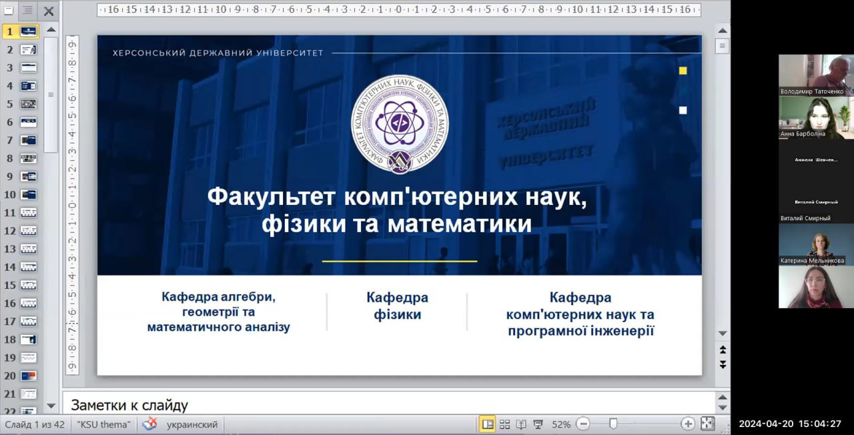Fit slide to current window

click(x=708, y=424)
